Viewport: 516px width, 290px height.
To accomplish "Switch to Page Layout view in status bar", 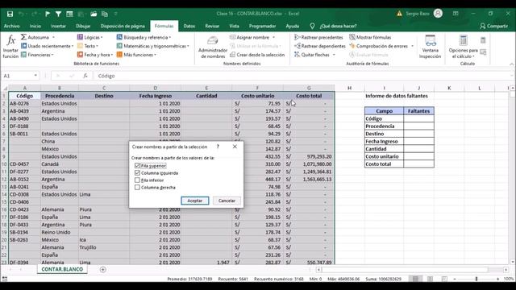I will point(430,279).
